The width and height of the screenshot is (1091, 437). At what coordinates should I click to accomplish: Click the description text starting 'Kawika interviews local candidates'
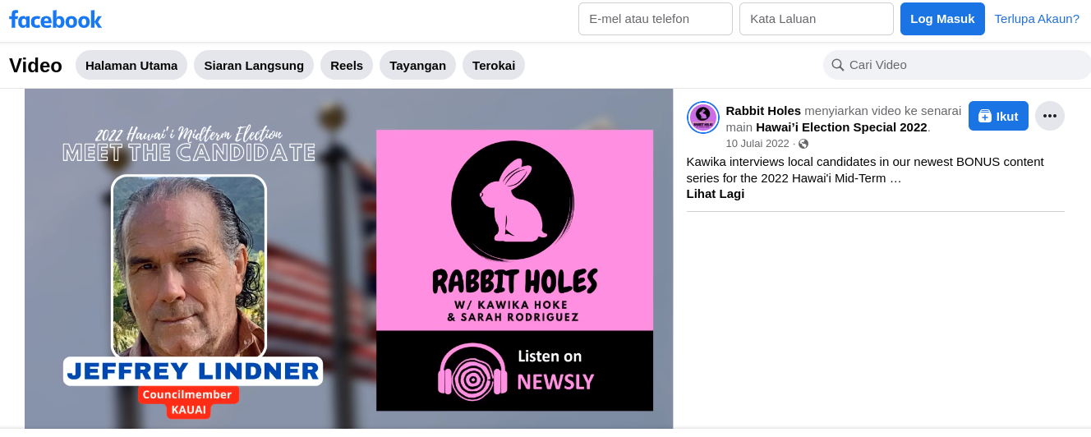point(865,169)
